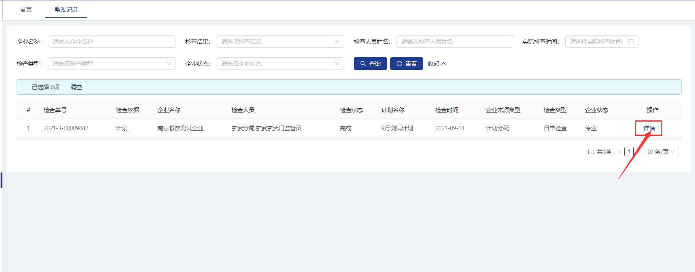
Task: Focus the 企业名称 input field
Action: pyautogui.click(x=111, y=41)
